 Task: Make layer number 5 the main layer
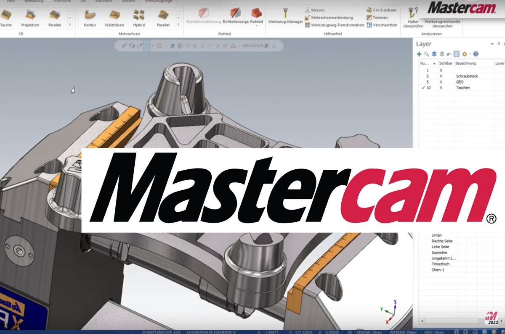coord(428,82)
